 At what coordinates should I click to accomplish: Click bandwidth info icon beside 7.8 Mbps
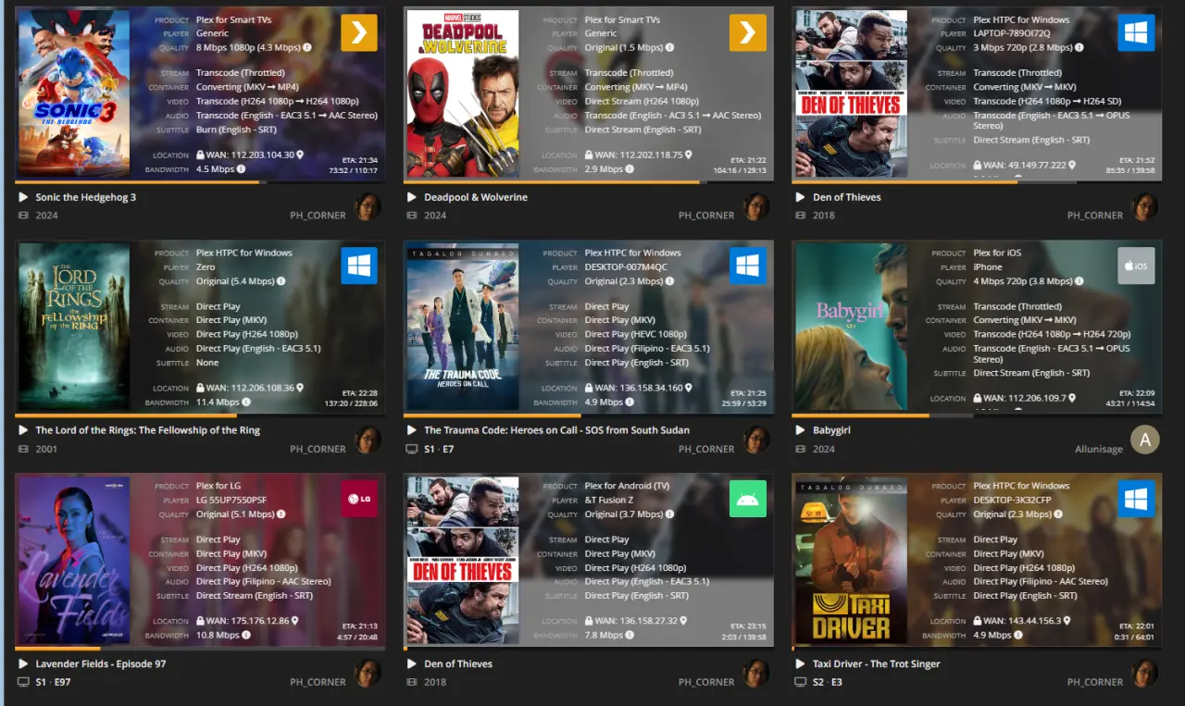click(x=630, y=636)
